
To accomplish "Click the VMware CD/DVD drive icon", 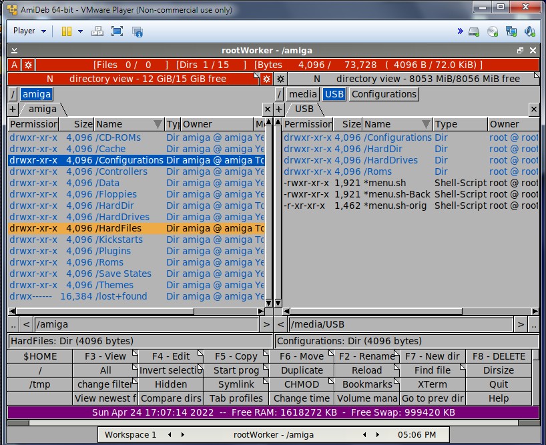I will [493, 31].
